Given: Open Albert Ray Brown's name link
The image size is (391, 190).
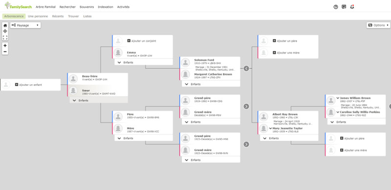Looking at the screenshot, I should pos(285,114).
